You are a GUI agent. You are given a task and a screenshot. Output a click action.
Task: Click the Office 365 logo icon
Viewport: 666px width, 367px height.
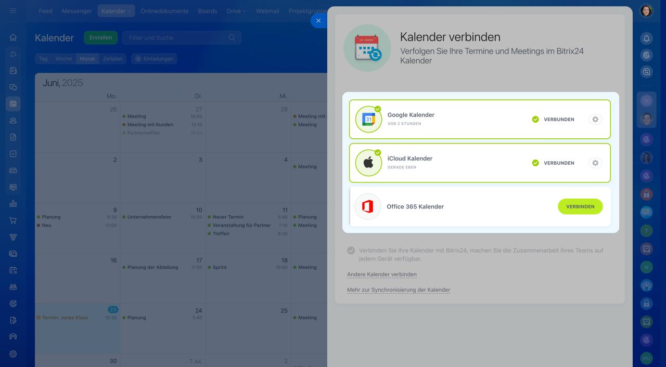coord(368,206)
